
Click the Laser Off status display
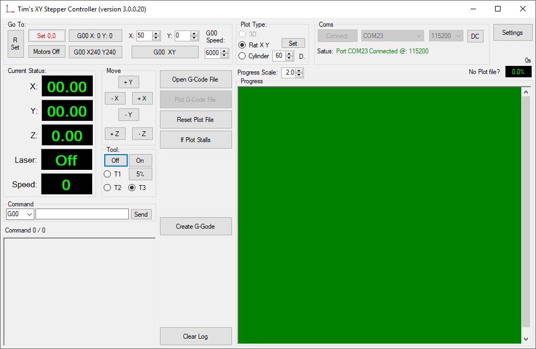click(67, 160)
